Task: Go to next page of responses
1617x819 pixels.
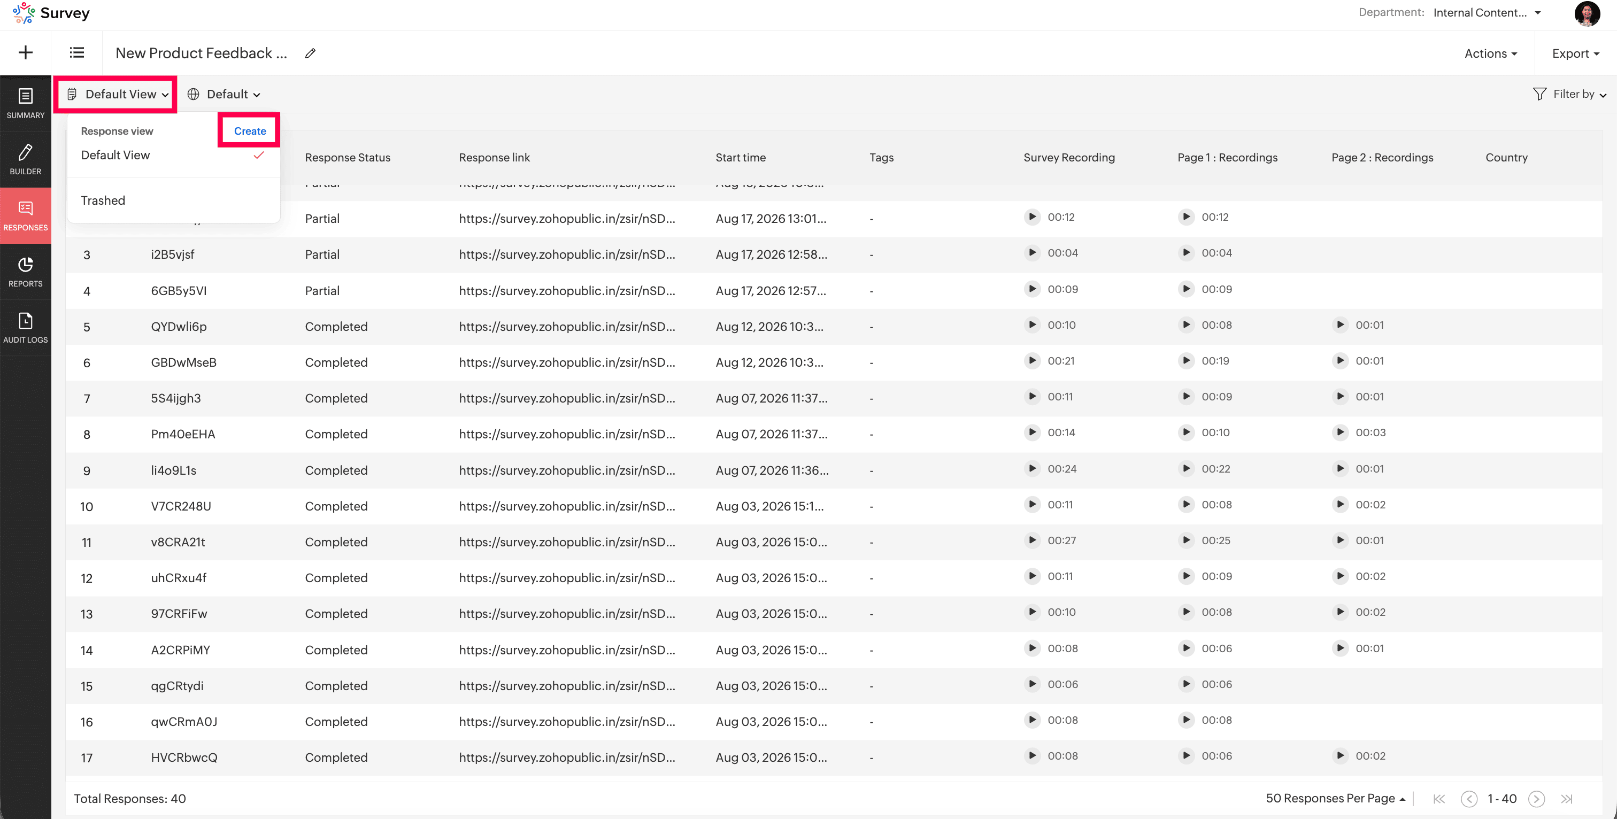Action: point(1536,798)
